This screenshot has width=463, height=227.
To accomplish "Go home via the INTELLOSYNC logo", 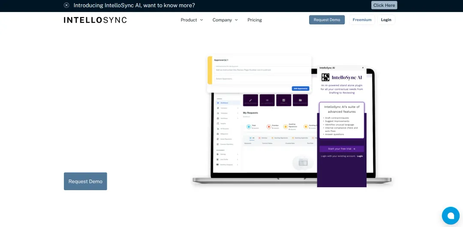I will coord(95,20).
